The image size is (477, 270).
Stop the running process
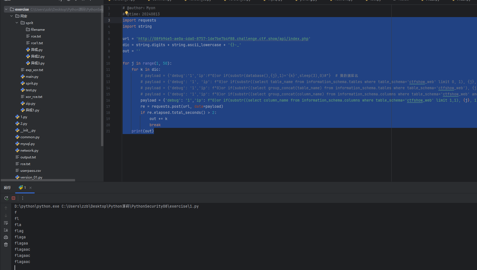(x=13, y=198)
